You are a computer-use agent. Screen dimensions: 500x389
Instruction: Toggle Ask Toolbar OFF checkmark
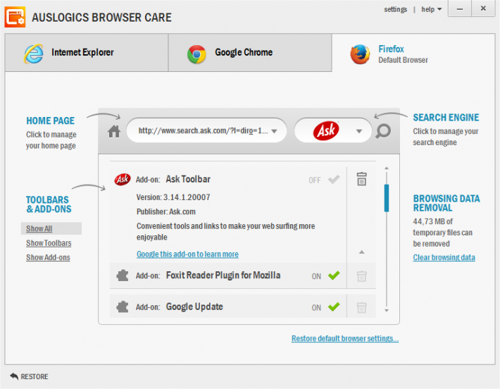(x=334, y=179)
